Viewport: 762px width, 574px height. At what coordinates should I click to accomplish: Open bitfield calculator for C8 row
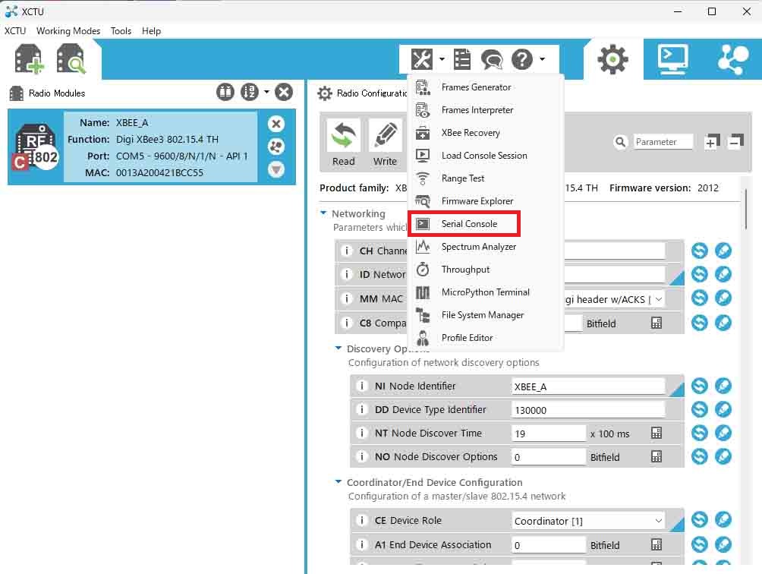[x=656, y=323]
